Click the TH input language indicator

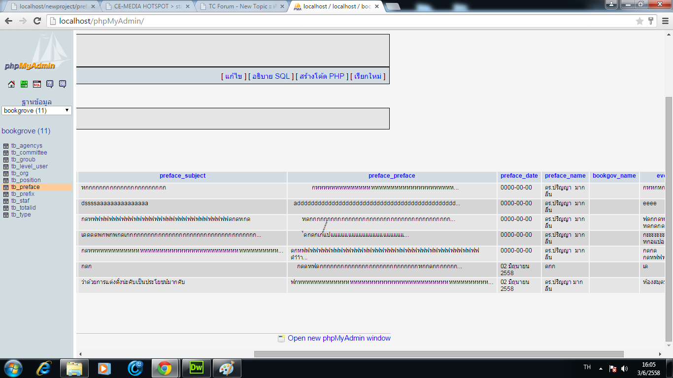(x=587, y=367)
